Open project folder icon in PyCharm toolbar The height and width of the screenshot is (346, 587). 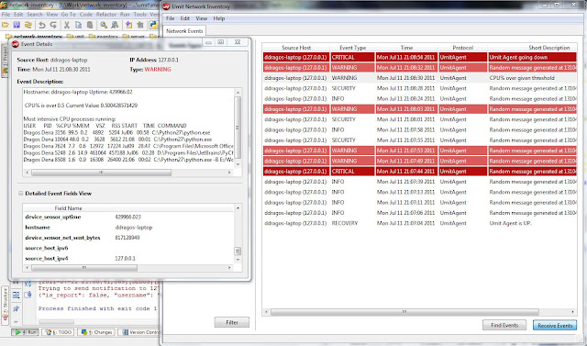click(6, 25)
